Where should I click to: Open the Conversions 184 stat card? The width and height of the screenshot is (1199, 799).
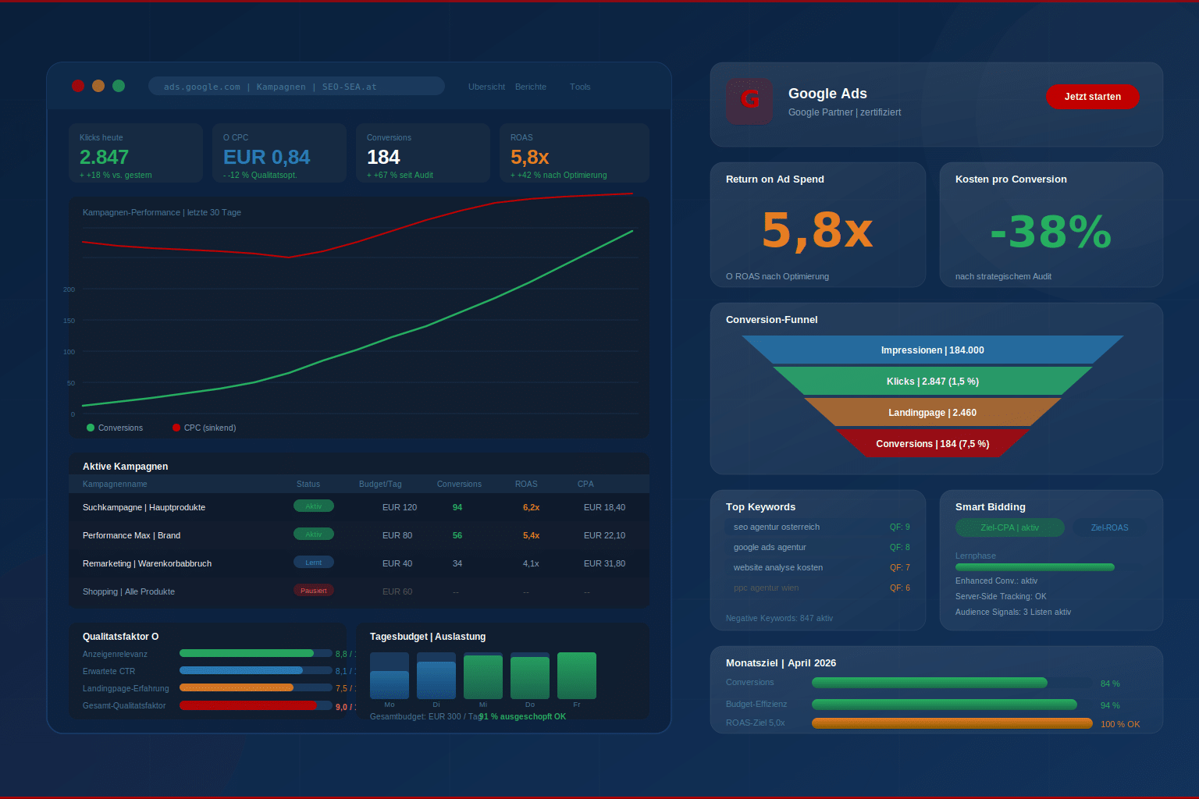423,153
